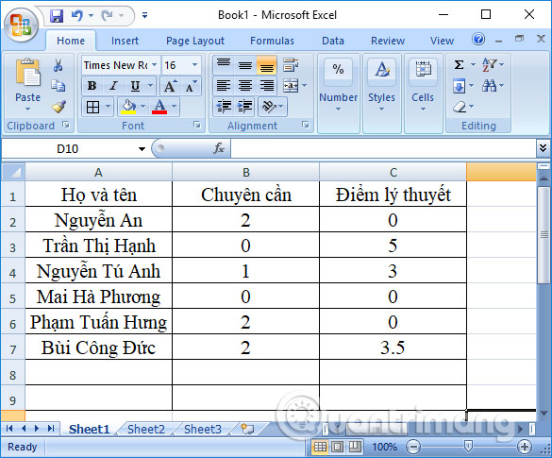Expand the Name Box dropdown
Image resolution: width=552 pixels, height=458 pixels.
tap(142, 148)
